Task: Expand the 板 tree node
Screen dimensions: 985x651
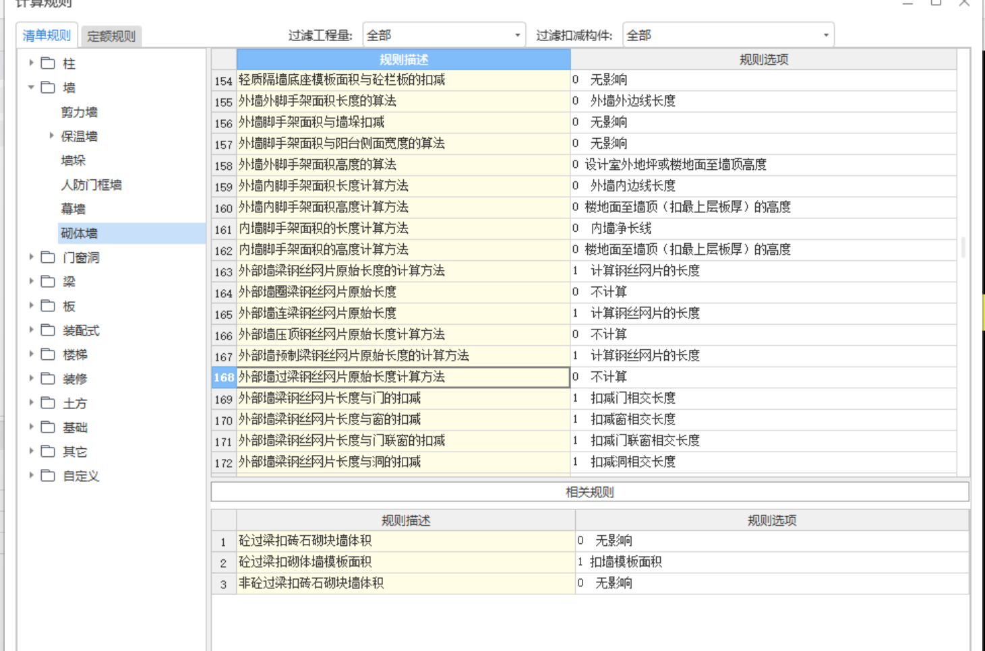Action: click(31, 305)
